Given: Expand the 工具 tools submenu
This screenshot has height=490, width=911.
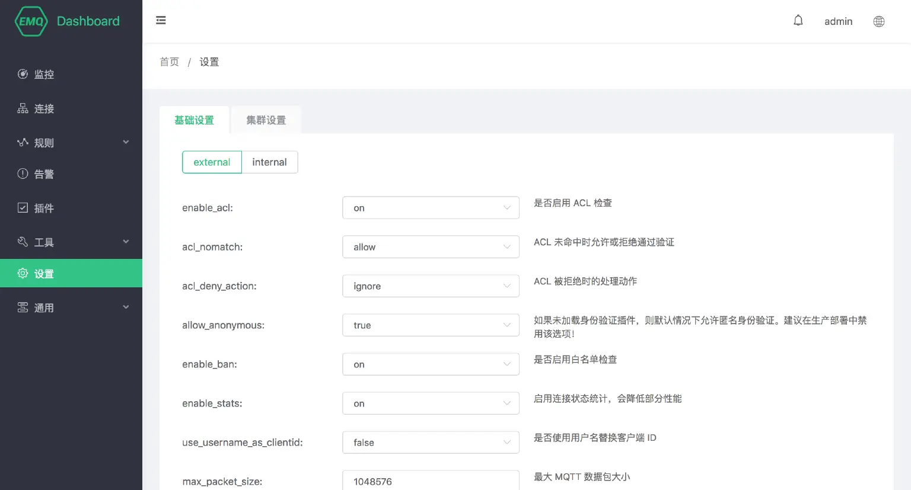Looking at the screenshot, I should (x=71, y=242).
